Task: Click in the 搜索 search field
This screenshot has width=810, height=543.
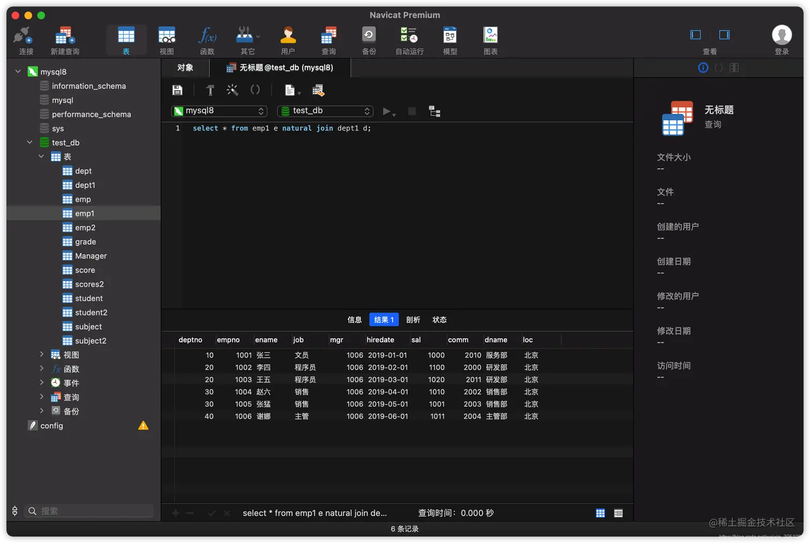Action: coord(89,511)
